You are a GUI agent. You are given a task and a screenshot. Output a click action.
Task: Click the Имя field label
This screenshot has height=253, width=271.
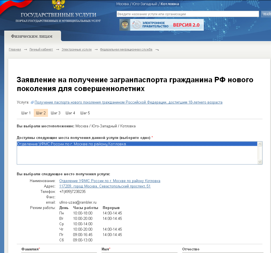click(106, 249)
